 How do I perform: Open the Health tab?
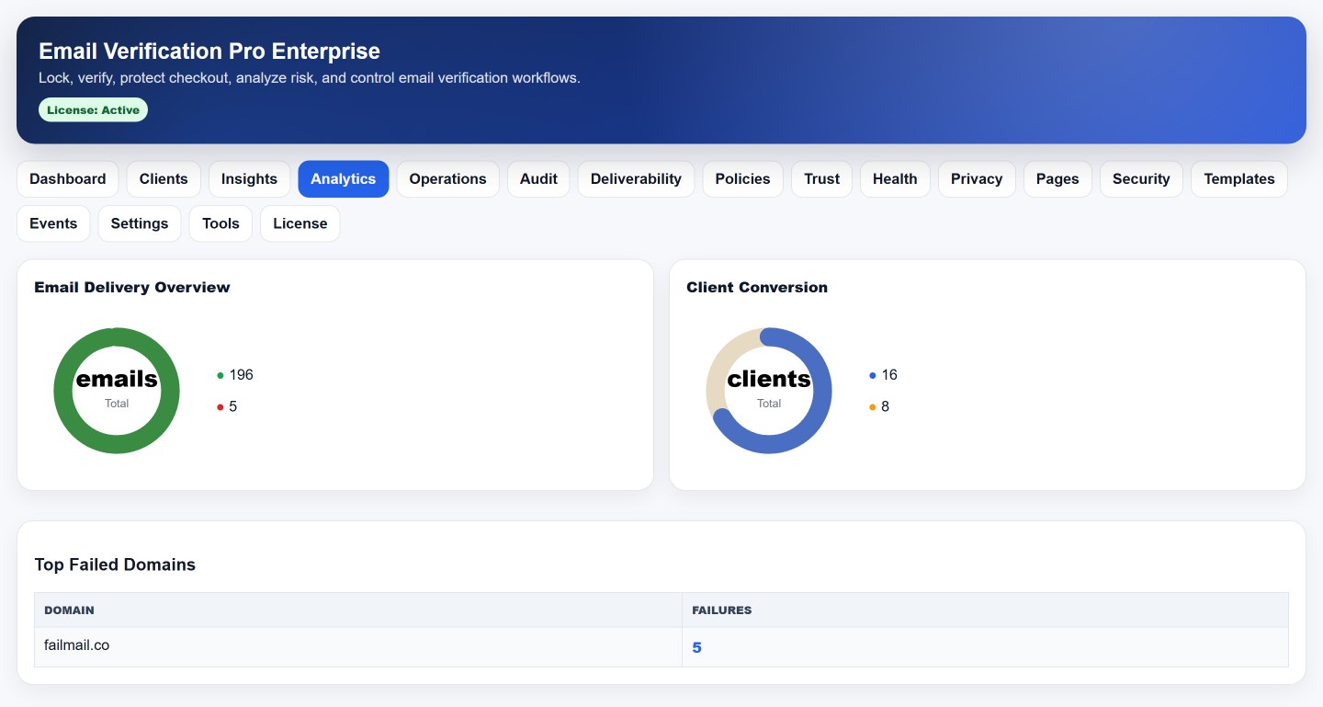pos(895,179)
